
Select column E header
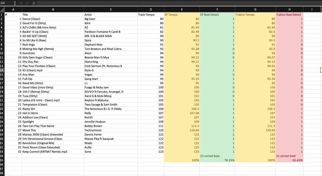pyautogui.click(x=182, y=10)
